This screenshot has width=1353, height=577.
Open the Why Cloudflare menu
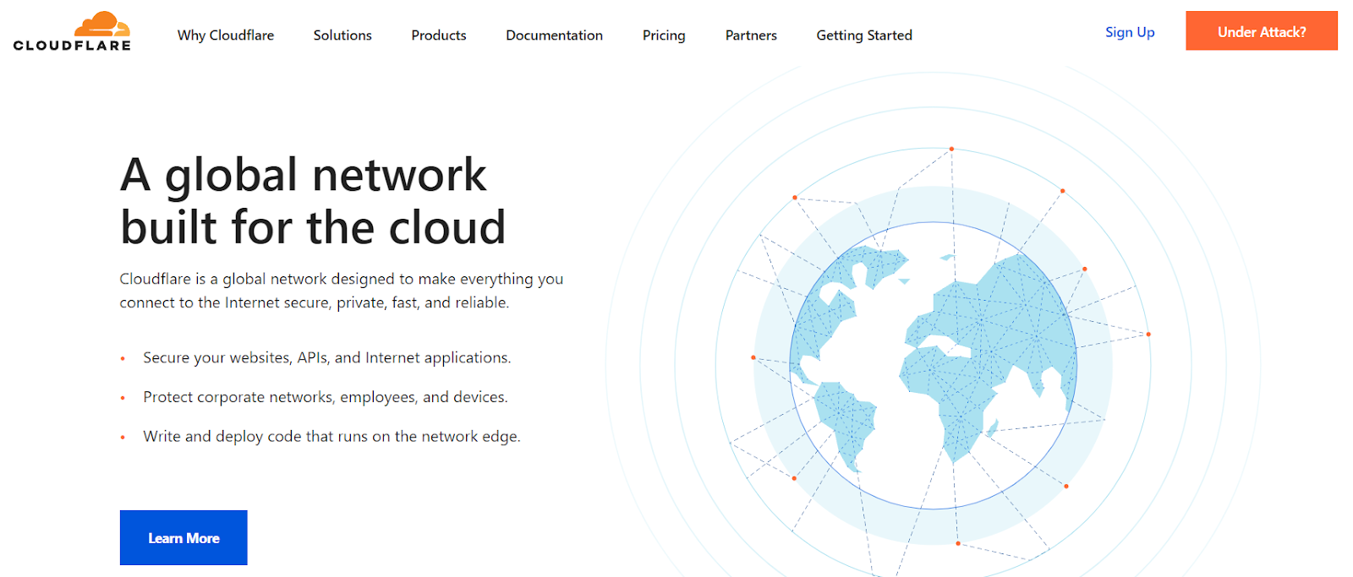tap(226, 35)
